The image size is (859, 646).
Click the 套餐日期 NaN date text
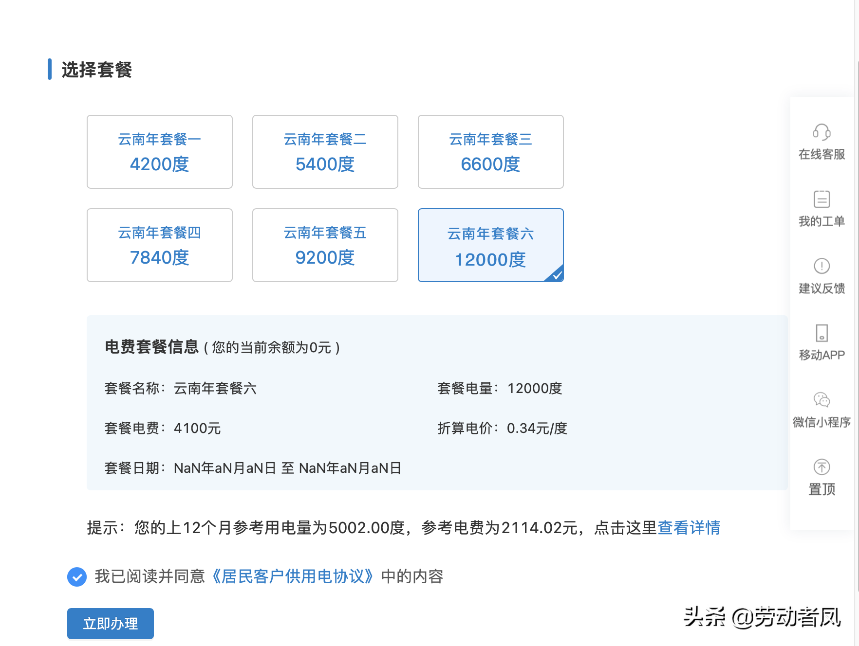point(287,468)
